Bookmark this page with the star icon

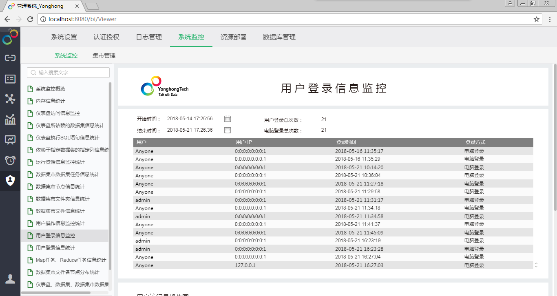click(x=537, y=19)
